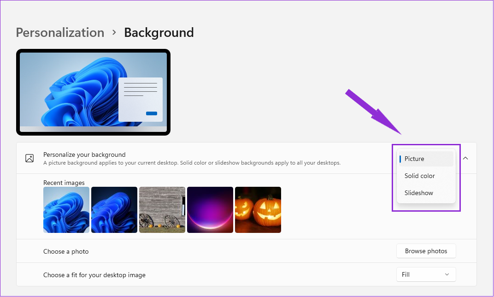494x297 pixels.
Task: Click the Choose a fit row label
Action: [x=94, y=274]
